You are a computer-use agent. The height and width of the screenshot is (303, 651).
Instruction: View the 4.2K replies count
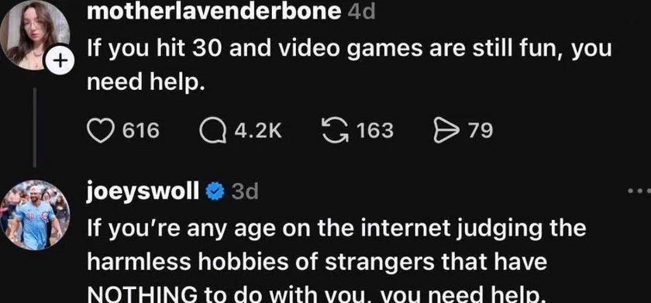point(258,131)
